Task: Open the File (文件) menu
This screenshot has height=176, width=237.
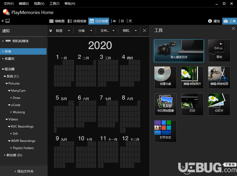Action: coord(9,4)
